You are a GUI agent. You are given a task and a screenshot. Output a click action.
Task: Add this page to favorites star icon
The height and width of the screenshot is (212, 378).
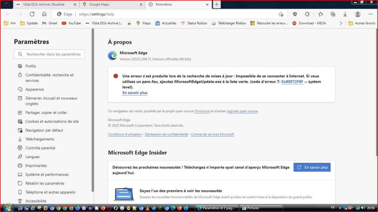(281, 14)
